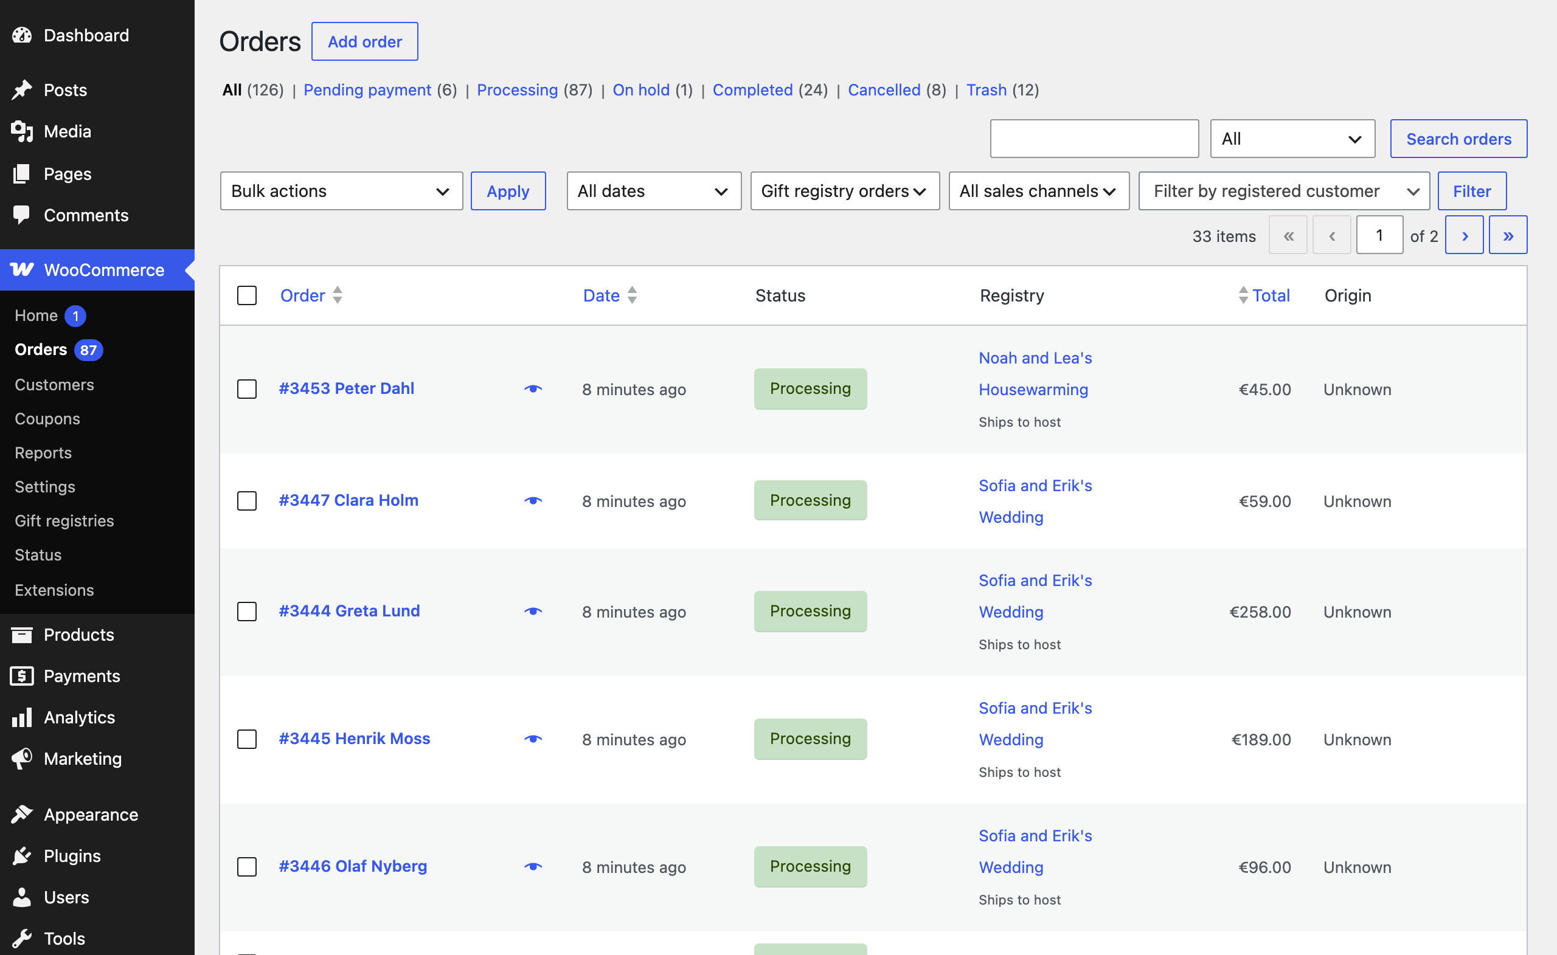Click the order search text field
1557x955 pixels.
click(1094, 139)
